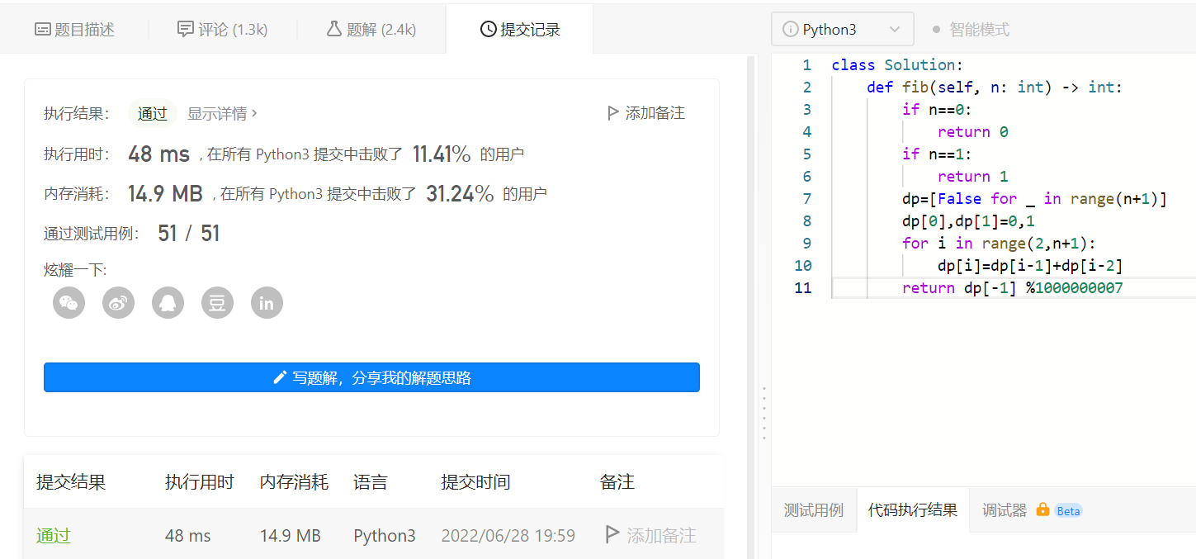Viewport: 1196px width, 559px height.
Task: Open the 题目描述 tab
Action: pyautogui.click(x=74, y=30)
